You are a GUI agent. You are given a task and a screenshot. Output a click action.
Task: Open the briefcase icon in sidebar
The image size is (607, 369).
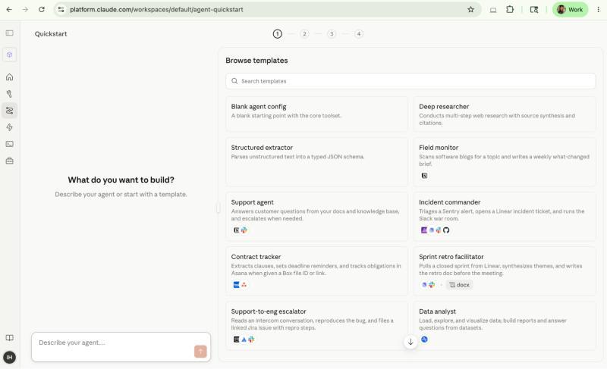pyautogui.click(x=10, y=161)
